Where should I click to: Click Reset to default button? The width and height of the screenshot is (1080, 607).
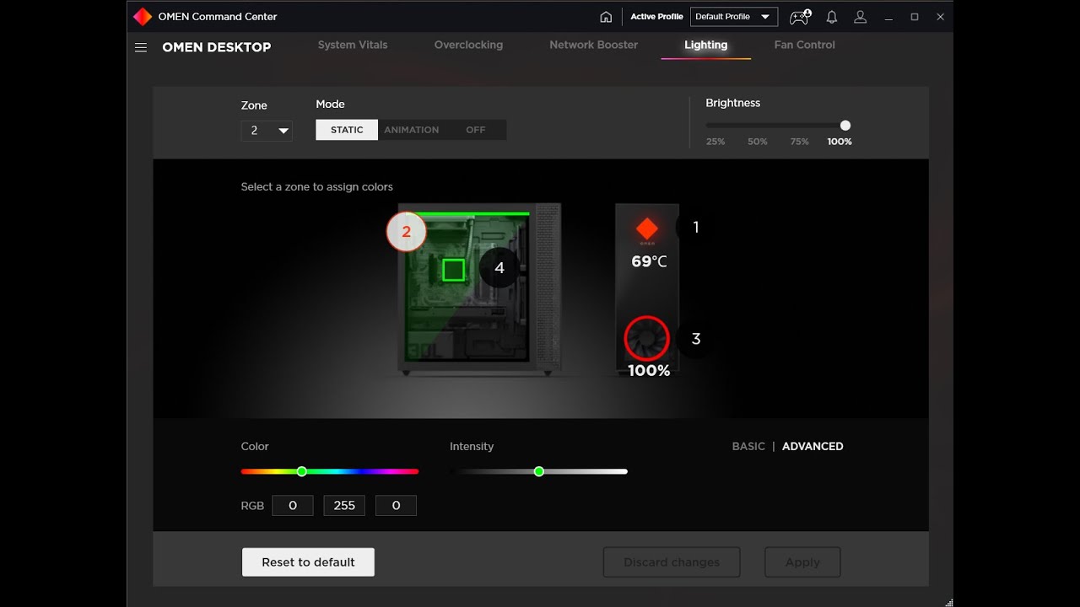[308, 562]
